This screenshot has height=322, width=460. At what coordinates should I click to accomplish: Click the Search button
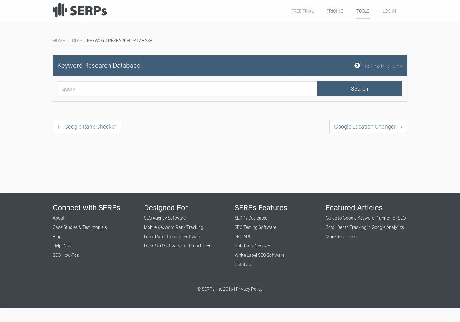pos(360,89)
